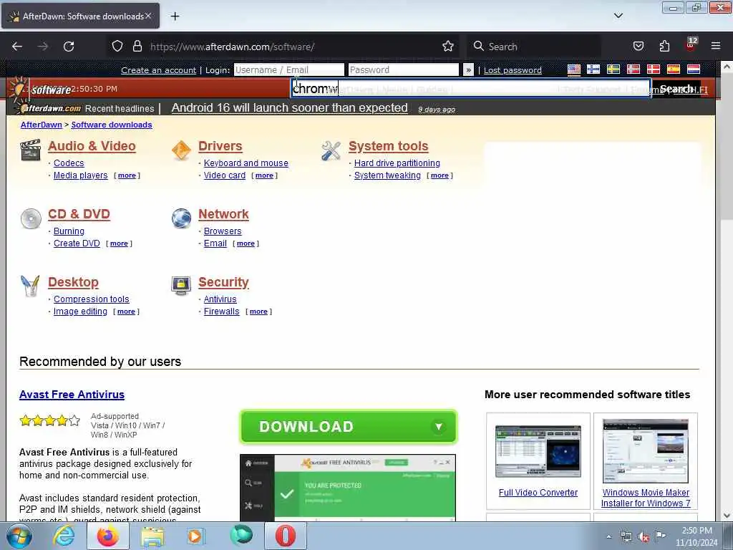Open Create an account link
733x550 pixels.
pos(158,70)
